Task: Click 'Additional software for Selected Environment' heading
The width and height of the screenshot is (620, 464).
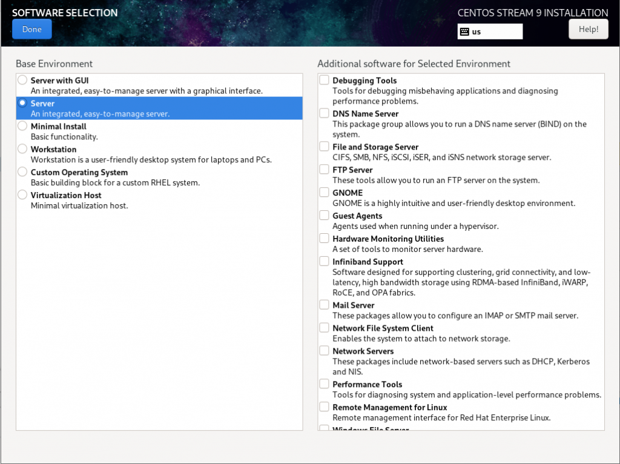Action: coord(414,64)
